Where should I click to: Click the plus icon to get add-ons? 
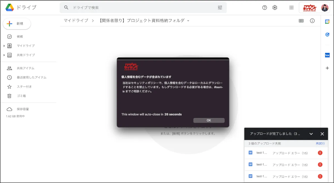[x=327, y=68]
